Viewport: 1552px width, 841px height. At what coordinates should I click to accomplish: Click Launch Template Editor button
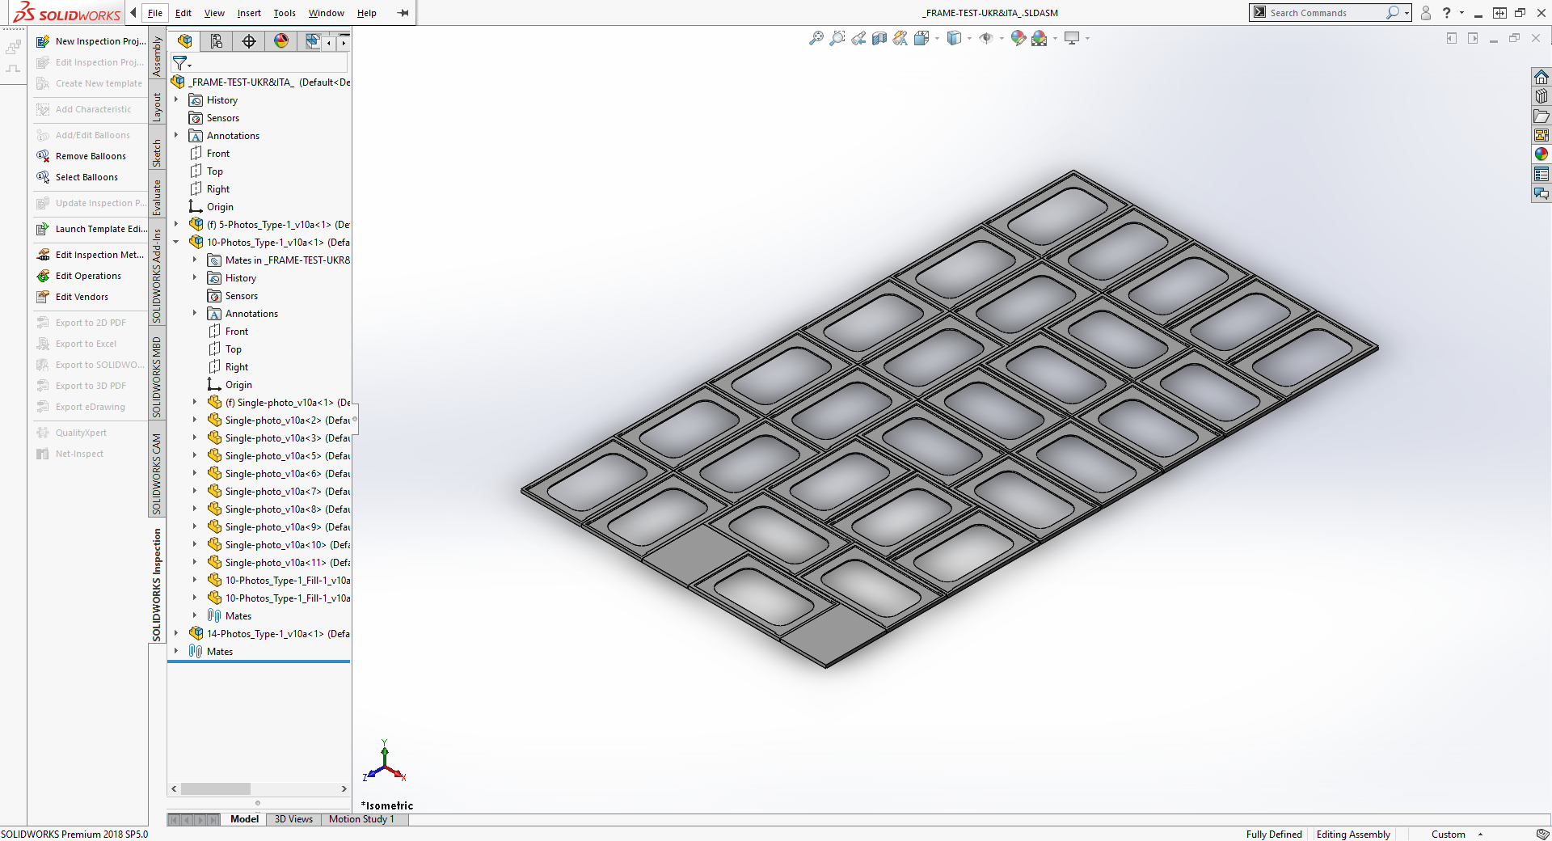pyautogui.click(x=91, y=229)
